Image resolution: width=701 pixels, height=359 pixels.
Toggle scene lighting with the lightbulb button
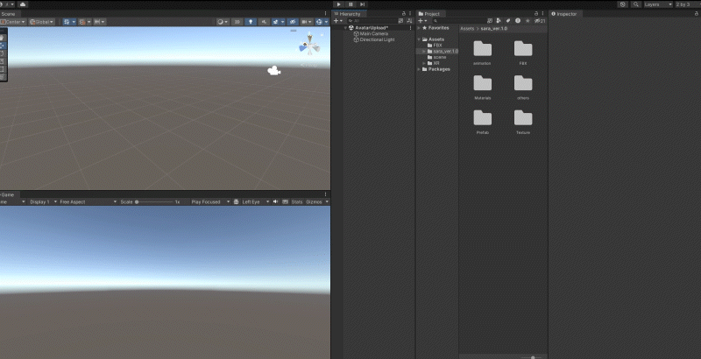click(250, 21)
